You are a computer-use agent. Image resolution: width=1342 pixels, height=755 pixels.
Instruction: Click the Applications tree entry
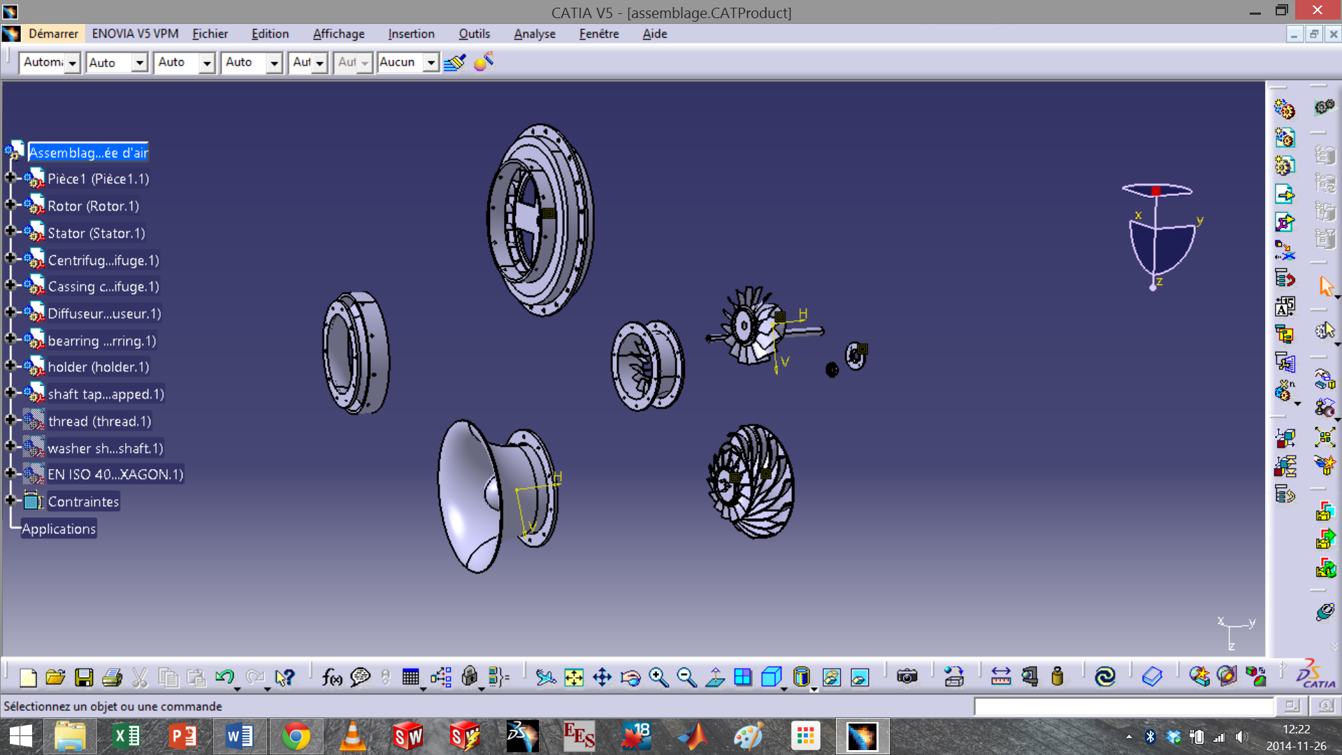click(59, 529)
